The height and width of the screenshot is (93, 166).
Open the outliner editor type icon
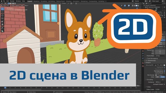pos(144,3)
